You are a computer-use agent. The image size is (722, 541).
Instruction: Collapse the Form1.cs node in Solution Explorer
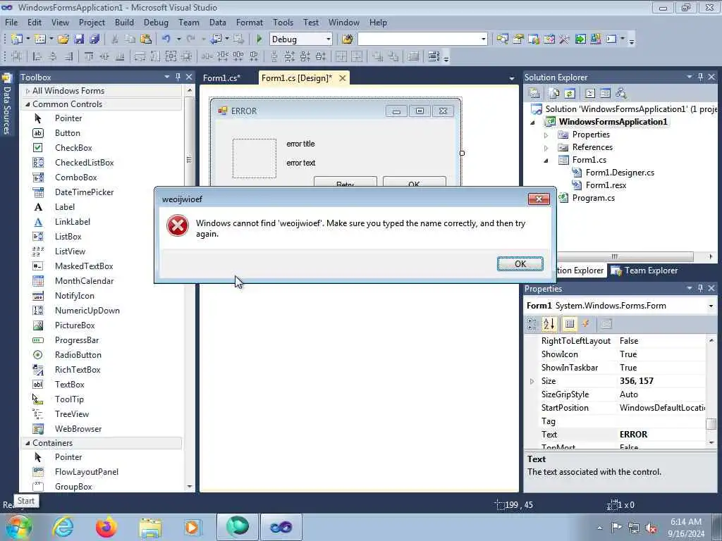click(x=546, y=161)
